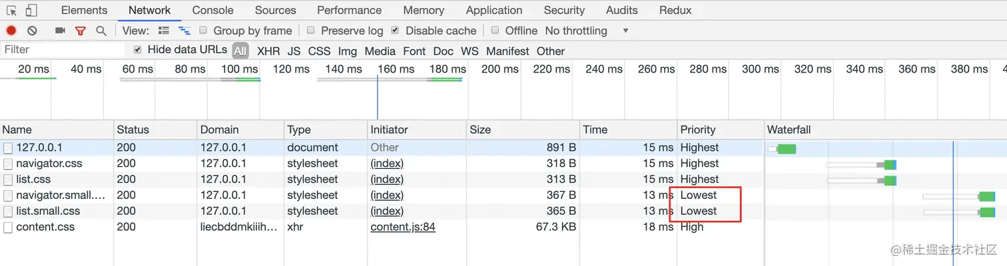Image resolution: width=1007 pixels, height=266 pixels.
Task: Click the inspect element cursor icon
Action: (11, 11)
